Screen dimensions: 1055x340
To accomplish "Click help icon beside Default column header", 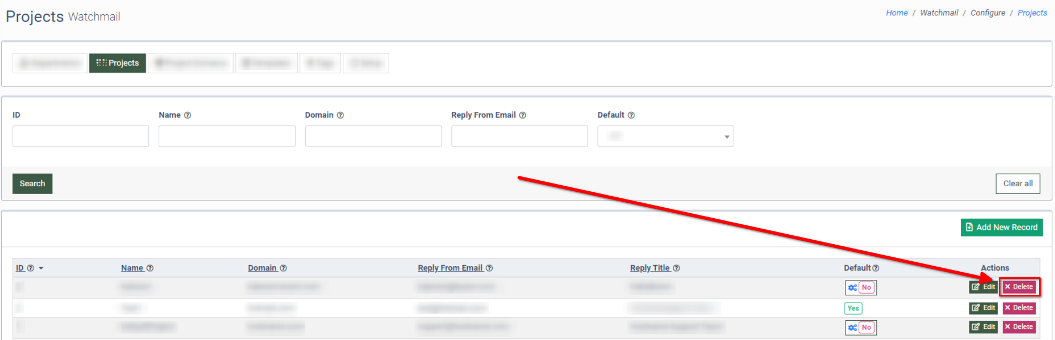I will pos(876,268).
